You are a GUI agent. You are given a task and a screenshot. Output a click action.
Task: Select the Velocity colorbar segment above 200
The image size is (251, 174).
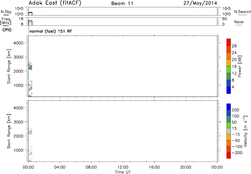click(229, 107)
